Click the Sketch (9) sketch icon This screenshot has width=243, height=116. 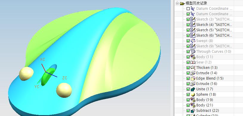point(193,46)
